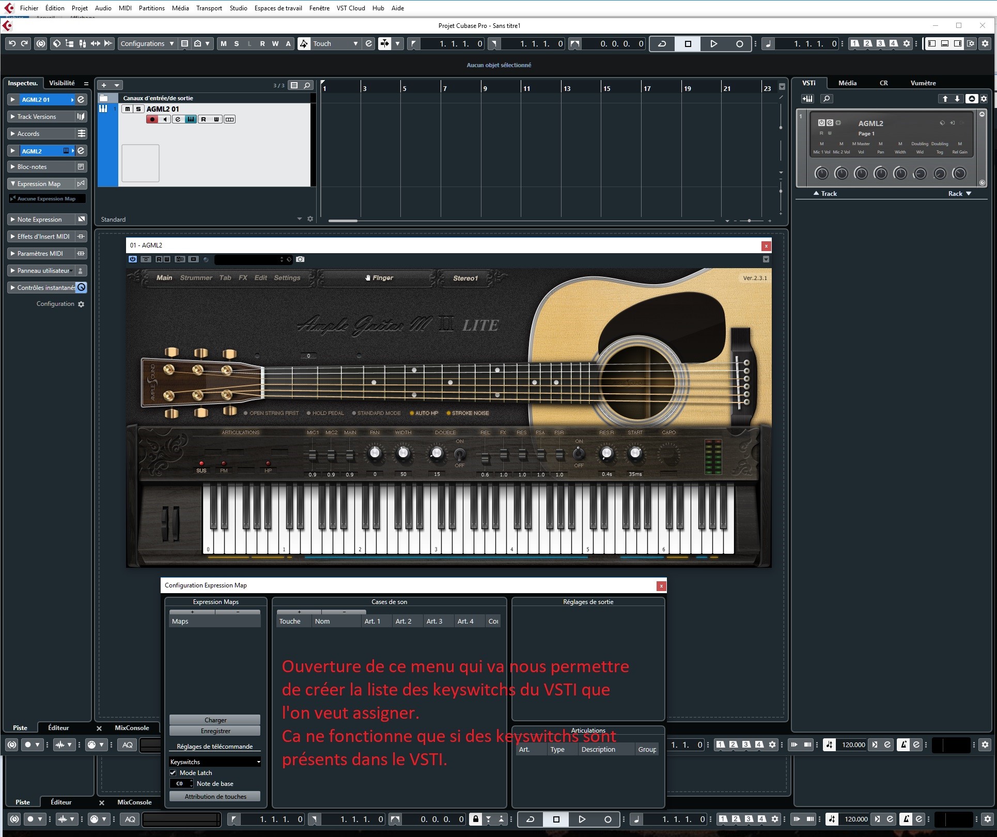Image resolution: width=997 pixels, height=837 pixels.
Task: Click the Charger button
Action: [214, 720]
